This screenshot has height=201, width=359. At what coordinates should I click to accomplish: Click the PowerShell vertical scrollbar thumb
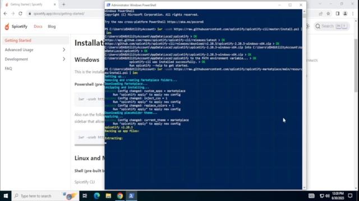(x=304, y=16)
